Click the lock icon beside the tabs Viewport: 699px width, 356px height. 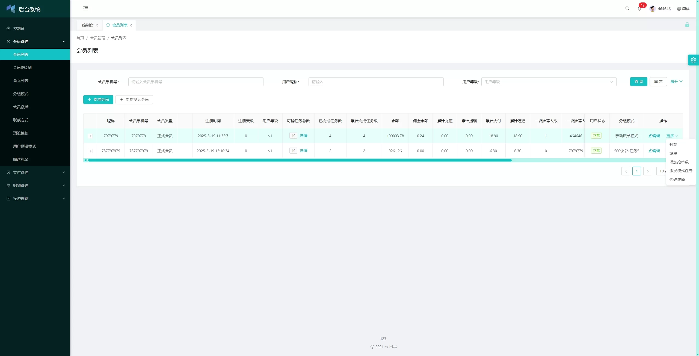(687, 25)
